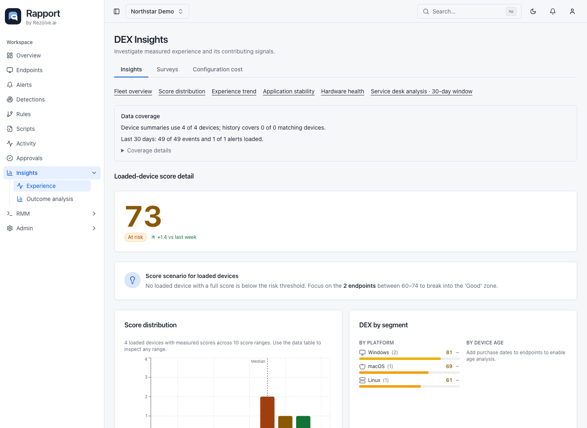Open the notifications bell
Screen dimensions: 587x428
[x=553, y=11]
